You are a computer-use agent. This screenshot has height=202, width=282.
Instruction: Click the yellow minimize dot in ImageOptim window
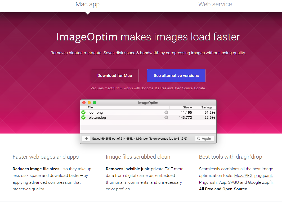coord(89,103)
